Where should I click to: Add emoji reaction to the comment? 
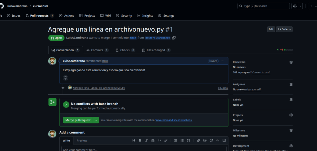(66, 78)
